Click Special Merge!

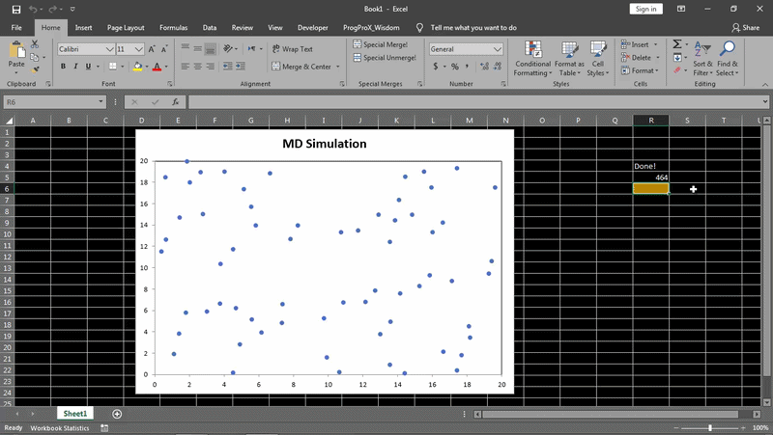[x=380, y=44]
